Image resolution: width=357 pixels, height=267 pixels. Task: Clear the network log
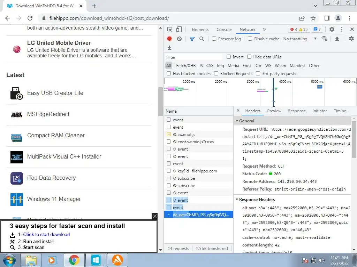(180, 39)
